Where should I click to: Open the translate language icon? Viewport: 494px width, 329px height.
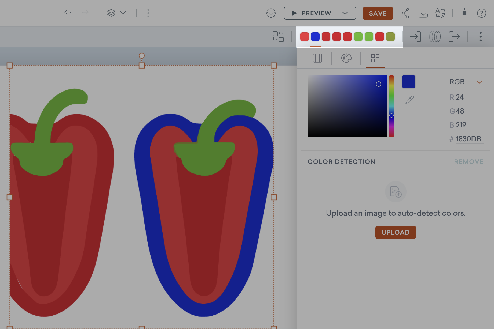pyautogui.click(x=440, y=13)
